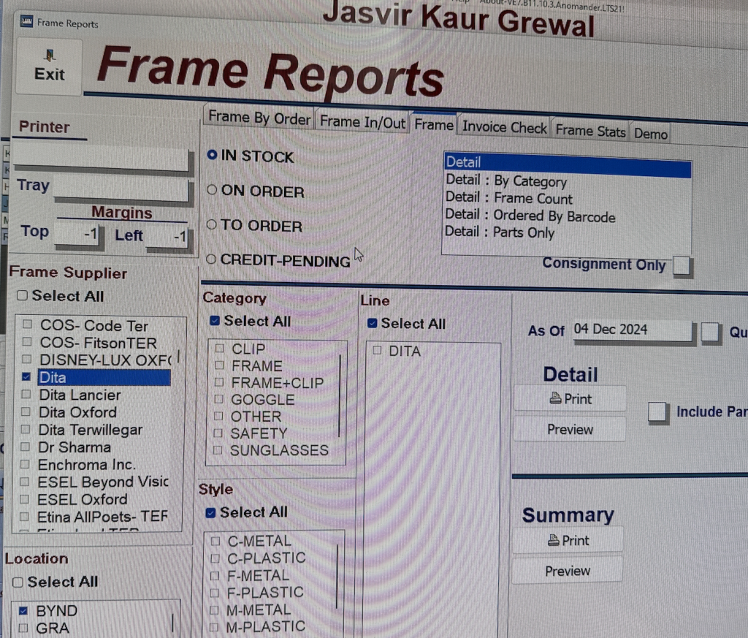Screen dimensions: 748x638
Task: Click the 'Enchroma Inc.' supplier row
Action: (87, 464)
